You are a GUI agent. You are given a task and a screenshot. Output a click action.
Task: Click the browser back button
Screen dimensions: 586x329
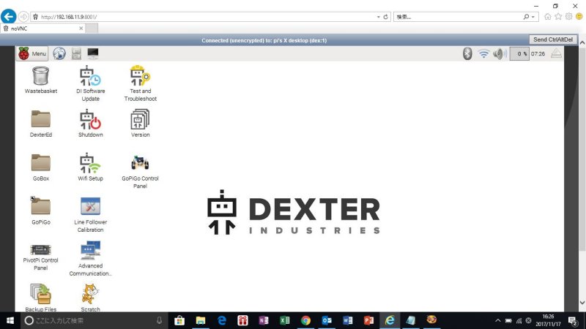pos(8,16)
